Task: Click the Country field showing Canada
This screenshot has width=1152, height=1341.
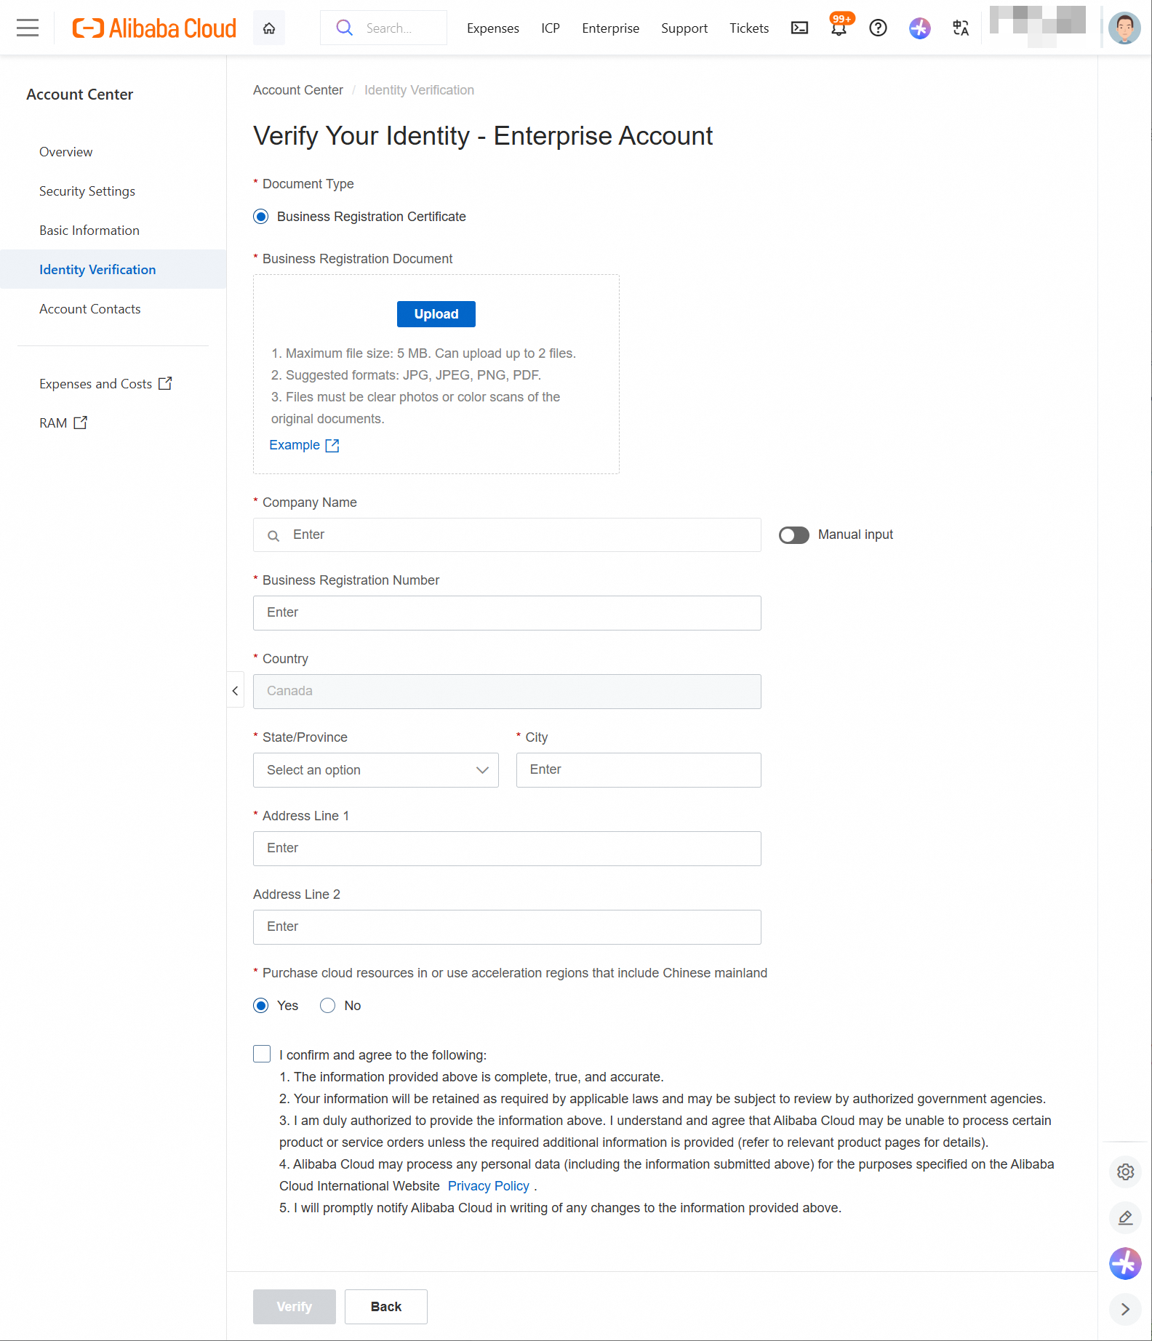Action: pos(507,692)
